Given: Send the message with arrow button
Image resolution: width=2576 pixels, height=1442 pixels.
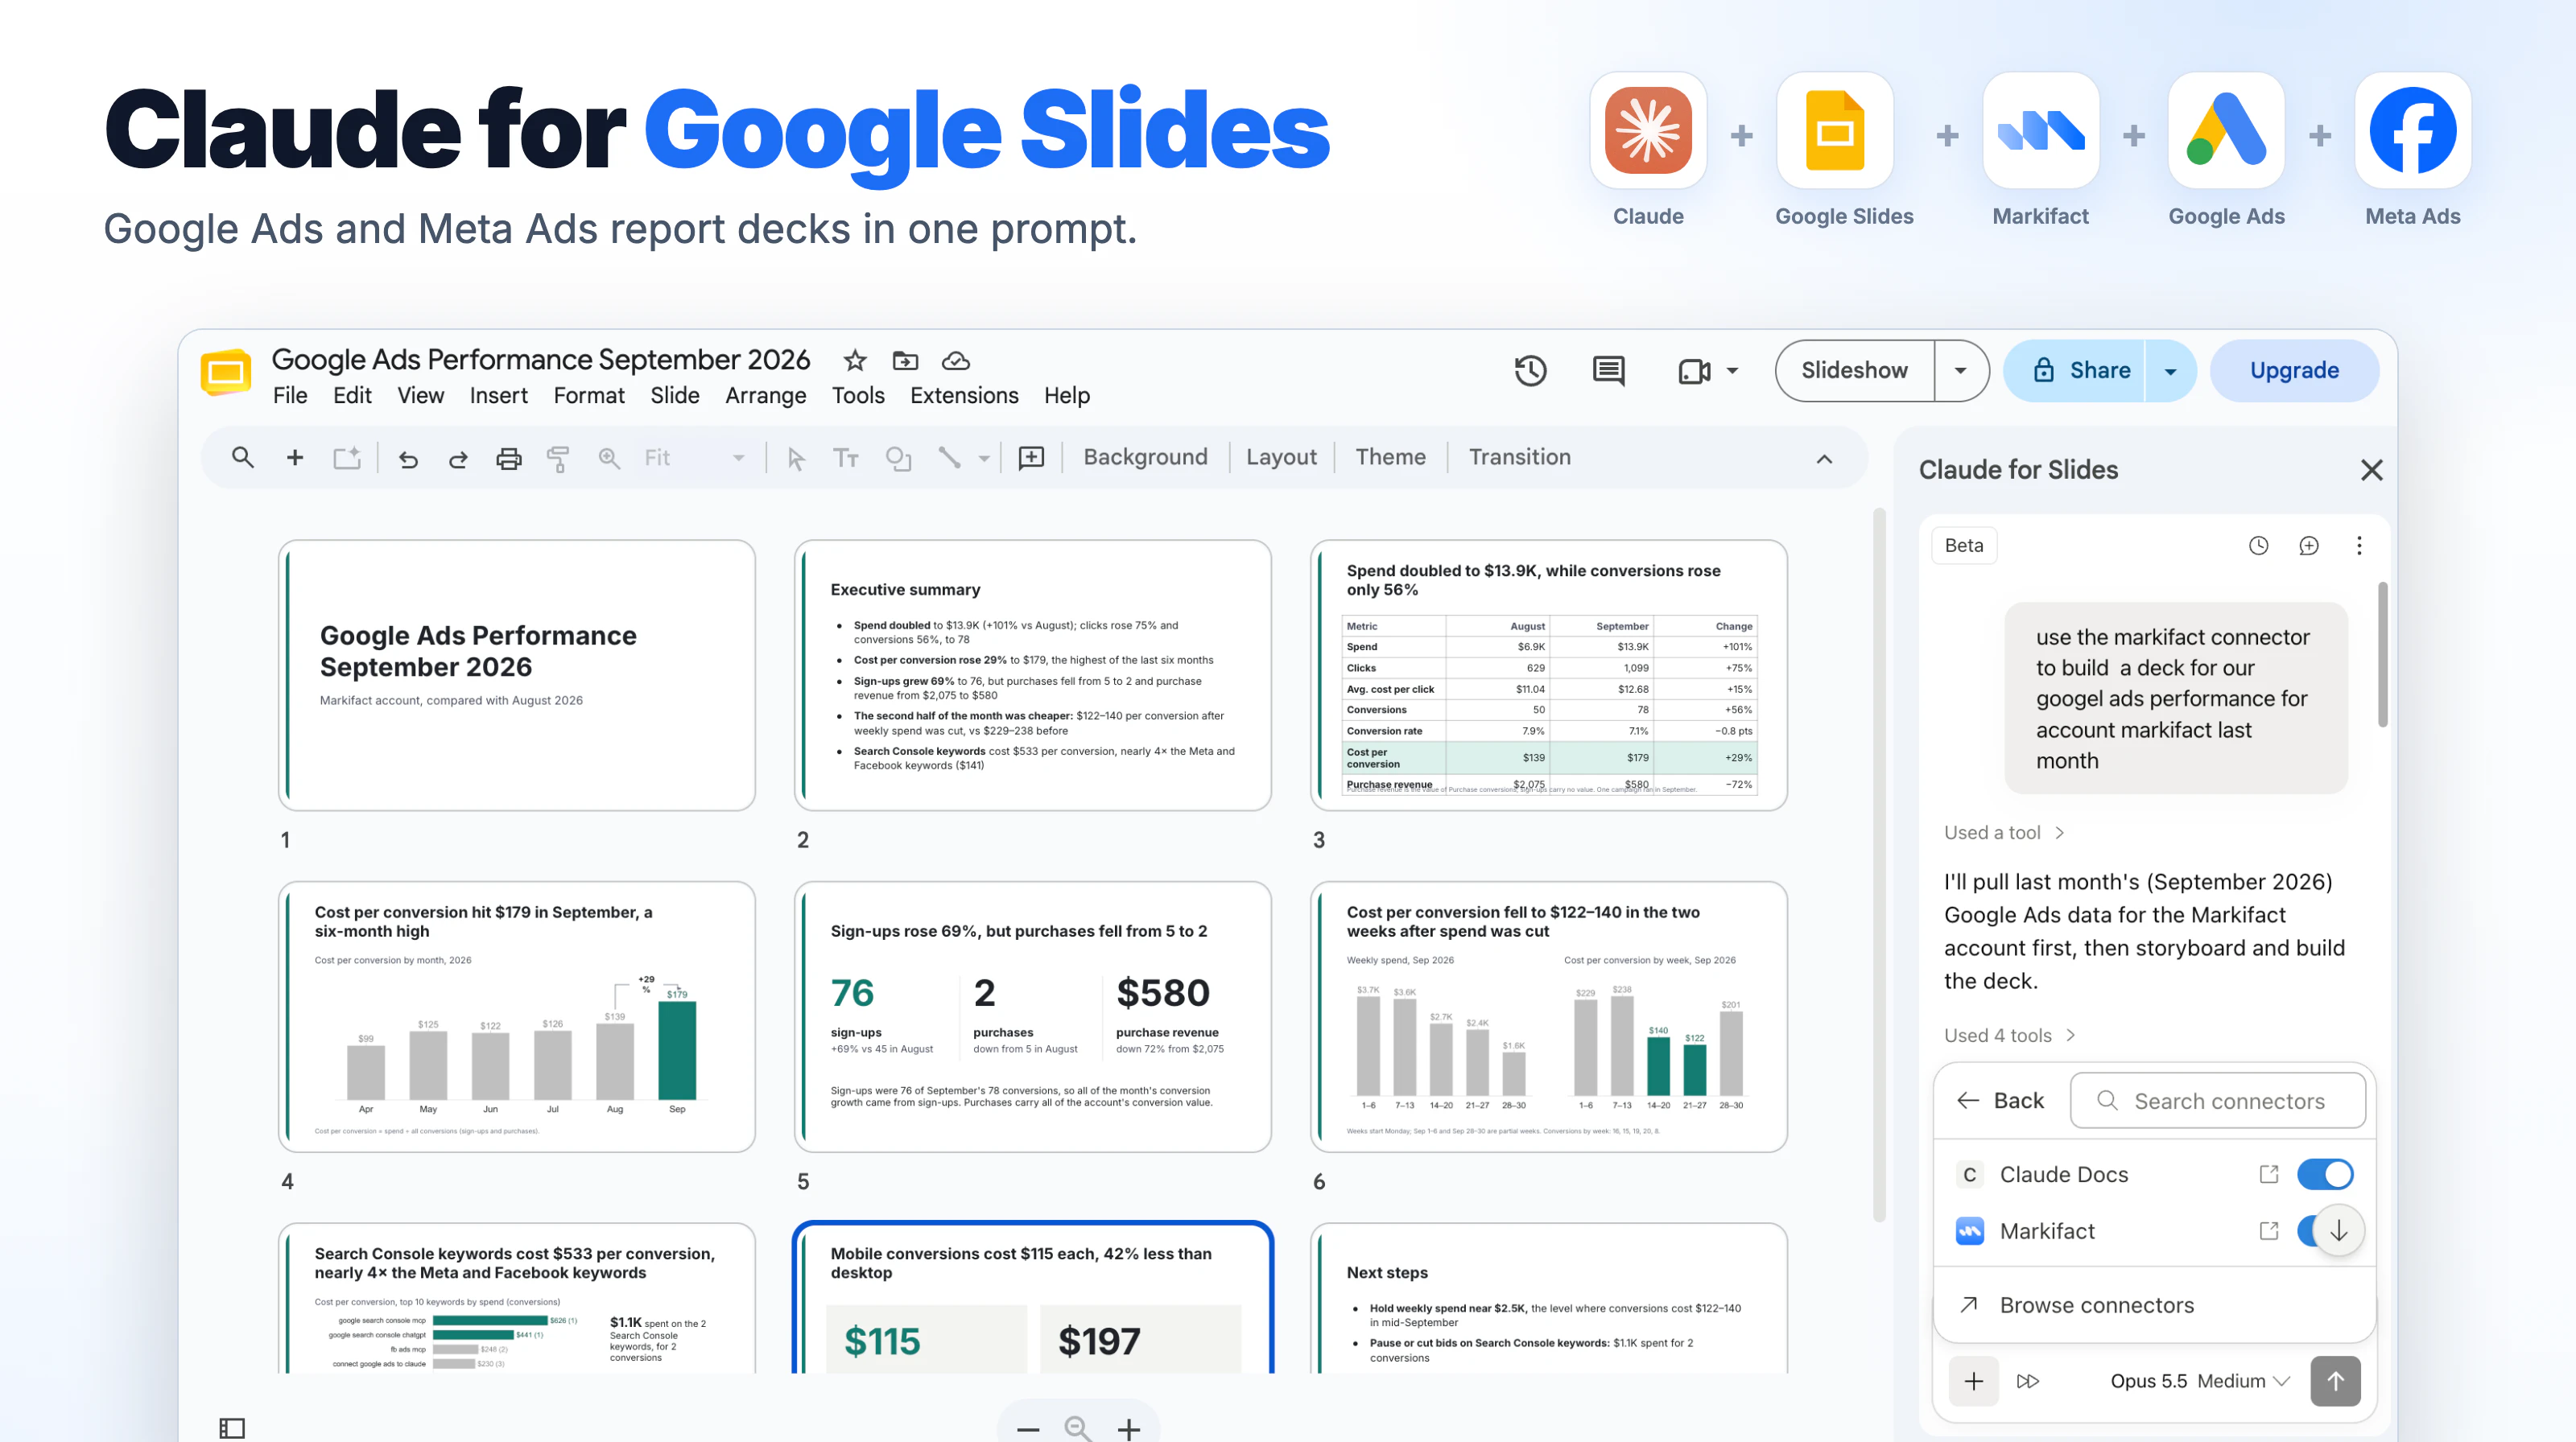Looking at the screenshot, I should tap(2335, 1381).
